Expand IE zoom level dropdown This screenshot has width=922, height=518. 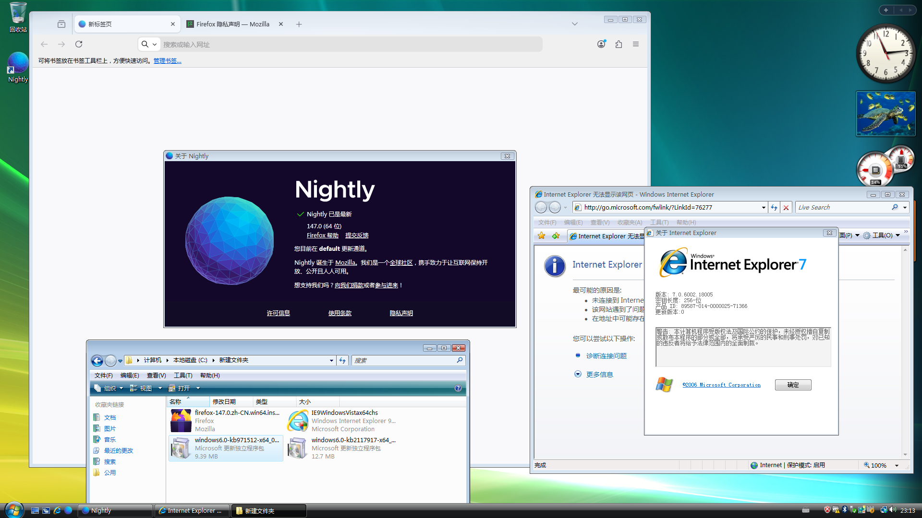coord(897,465)
